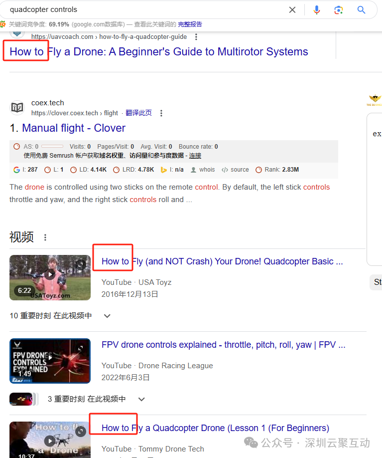Screen dimensions: 382x458
Task: Open How to Fly a Quadcopter Drone Lesson 1
Action: pos(215,428)
